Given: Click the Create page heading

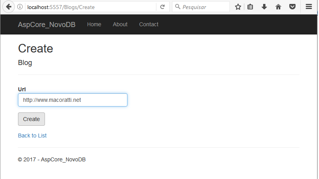Looking at the screenshot, I should pos(36,49).
